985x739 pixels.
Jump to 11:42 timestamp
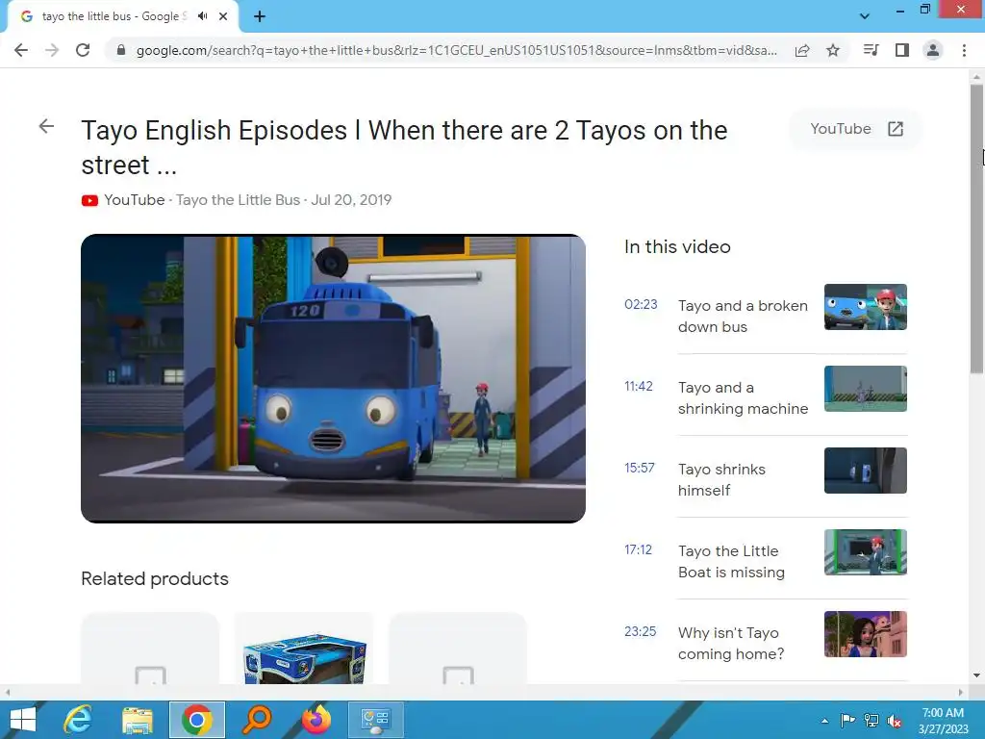[x=639, y=387]
